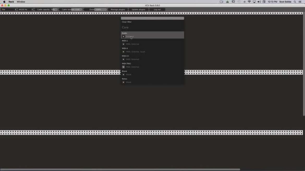This screenshot has height=171, width=305.
Task: Select the MIDI-CC module entry
Action: (152, 58)
